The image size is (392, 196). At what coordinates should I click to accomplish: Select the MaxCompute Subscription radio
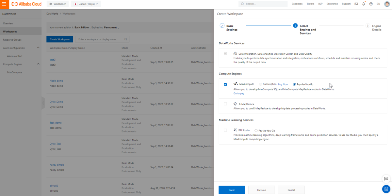260,84
